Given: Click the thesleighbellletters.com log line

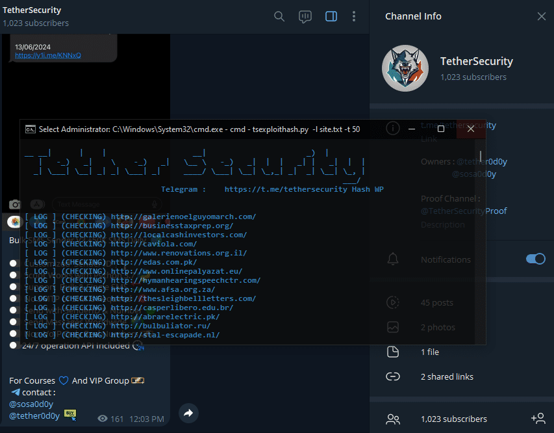Looking at the screenshot, I should (140, 298).
